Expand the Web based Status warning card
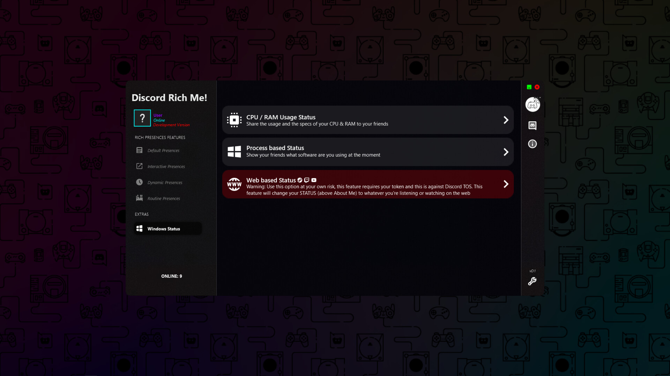 (506, 184)
